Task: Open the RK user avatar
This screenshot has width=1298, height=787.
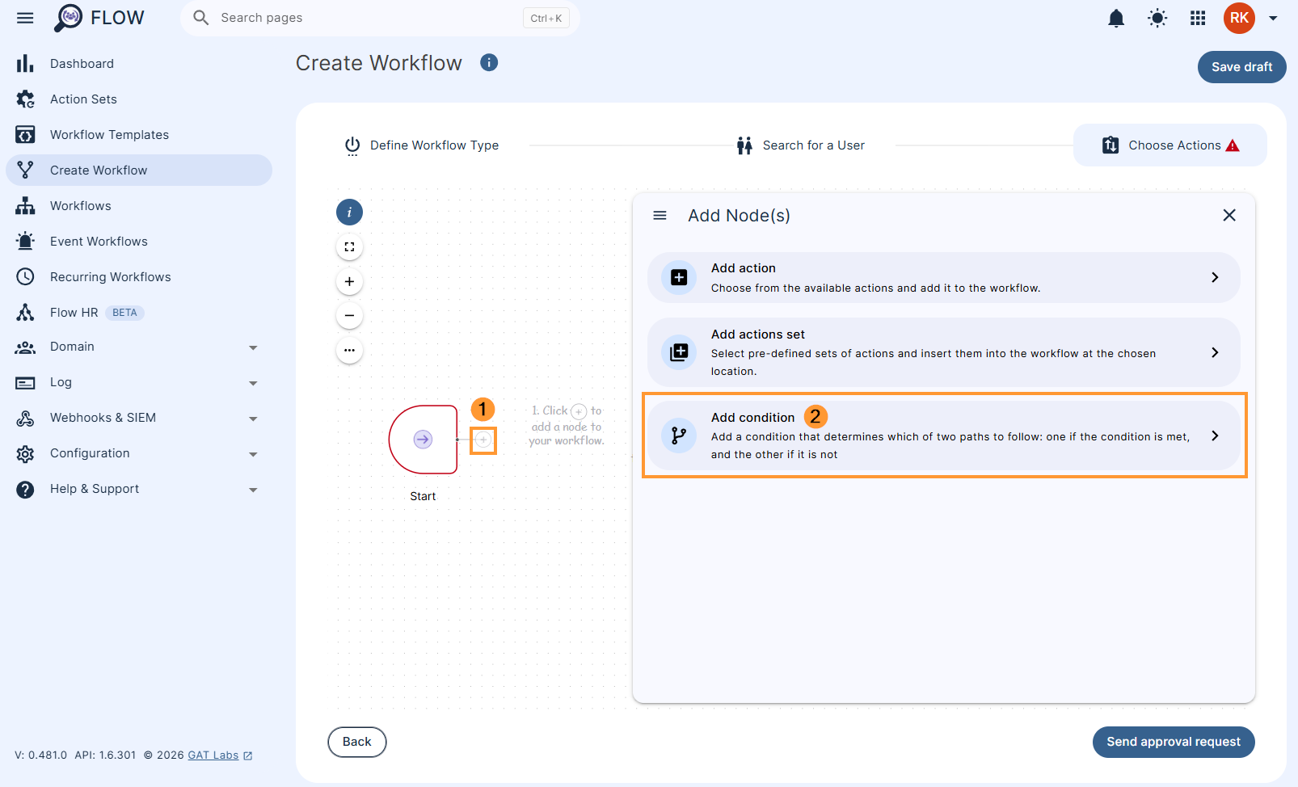Action: click(x=1239, y=18)
